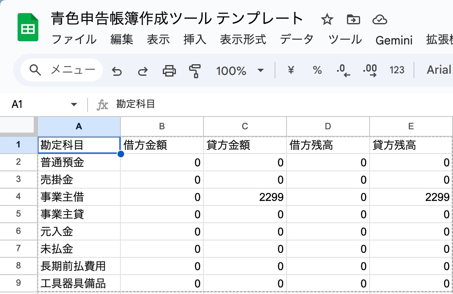Apply percent number format
Screen dimensions: 453x294
(x=317, y=70)
